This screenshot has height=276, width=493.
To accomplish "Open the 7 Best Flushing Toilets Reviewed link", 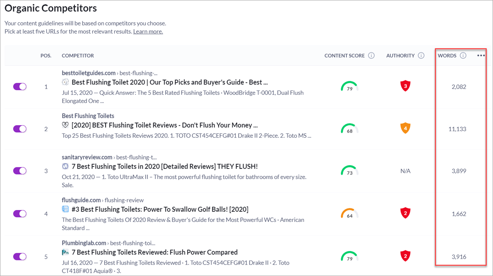I will click(154, 252).
